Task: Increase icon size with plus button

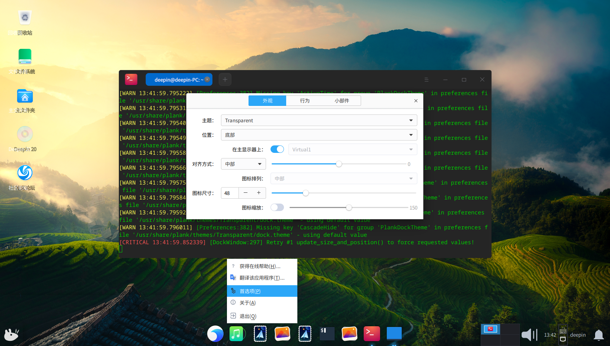Action: [x=259, y=193]
